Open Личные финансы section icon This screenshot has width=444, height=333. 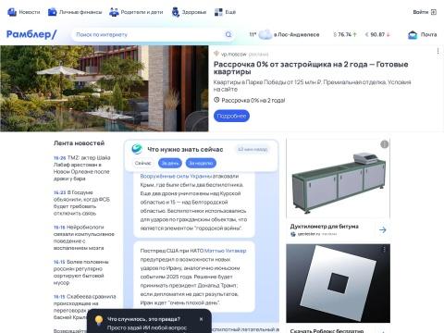[53, 12]
